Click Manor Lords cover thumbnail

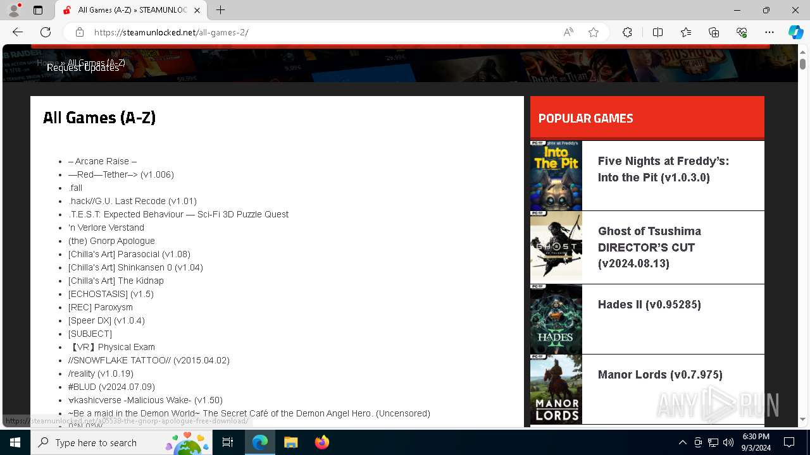(x=556, y=389)
